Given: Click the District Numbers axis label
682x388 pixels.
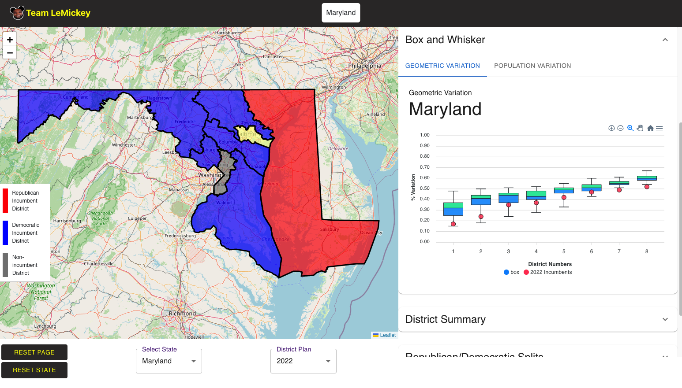Looking at the screenshot, I should point(550,264).
